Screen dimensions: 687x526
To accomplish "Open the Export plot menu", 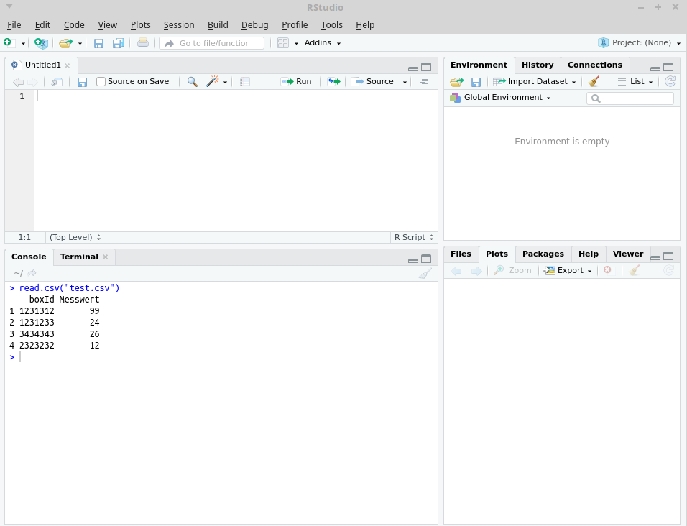I will click(568, 271).
